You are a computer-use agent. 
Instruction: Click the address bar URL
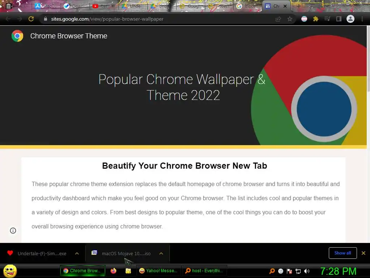click(107, 19)
